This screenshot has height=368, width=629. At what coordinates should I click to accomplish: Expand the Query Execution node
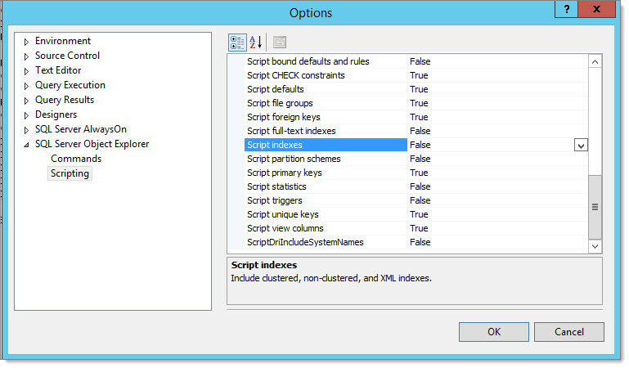point(26,86)
